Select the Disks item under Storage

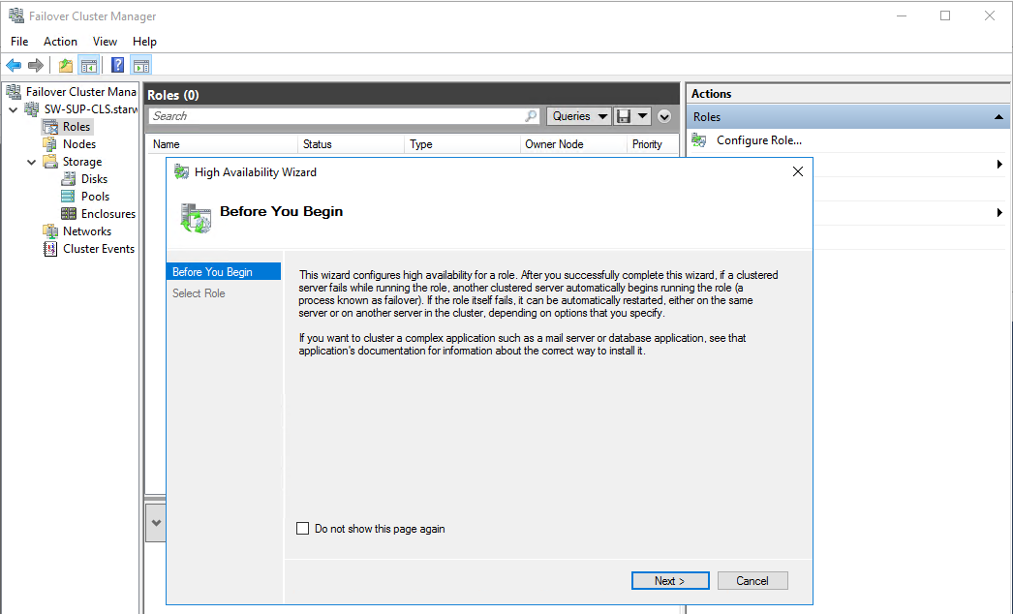pyautogui.click(x=93, y=178)
